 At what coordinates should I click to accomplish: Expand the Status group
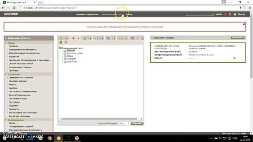[x=63, y=56]
